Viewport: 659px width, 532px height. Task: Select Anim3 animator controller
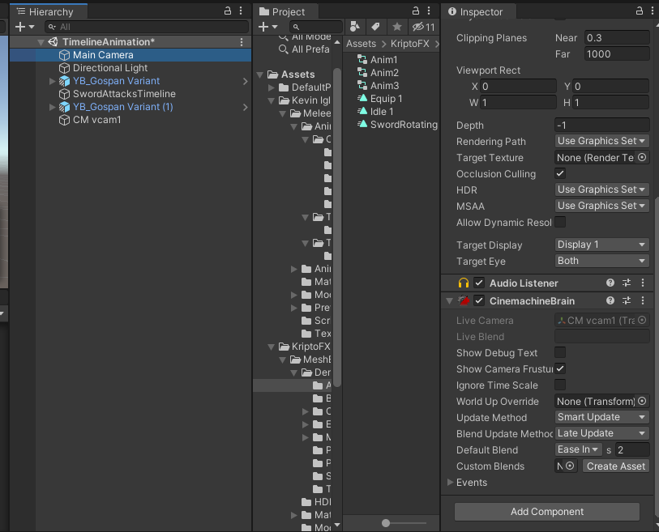pos(378,86)
